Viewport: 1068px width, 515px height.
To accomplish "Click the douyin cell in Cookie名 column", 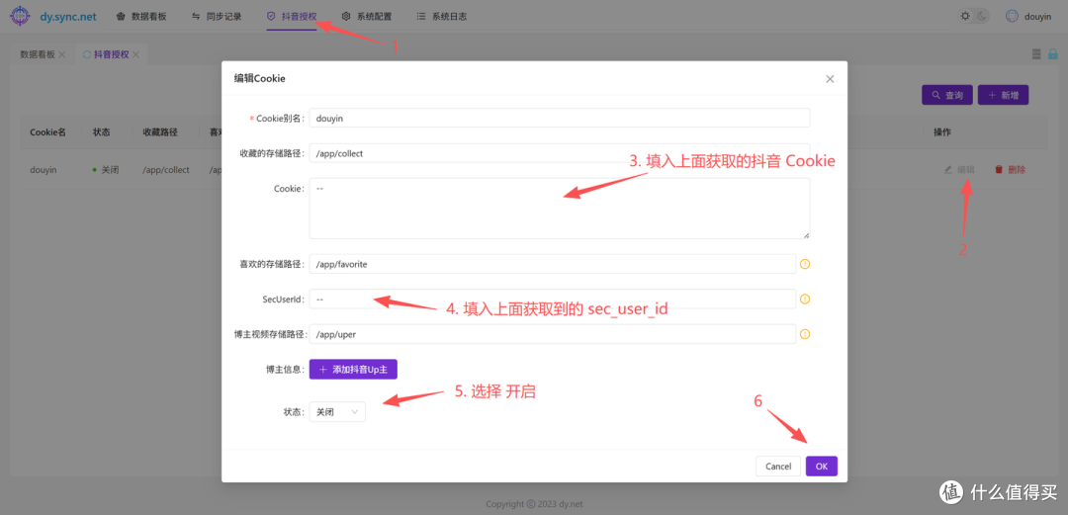I will tap(43, 170).
